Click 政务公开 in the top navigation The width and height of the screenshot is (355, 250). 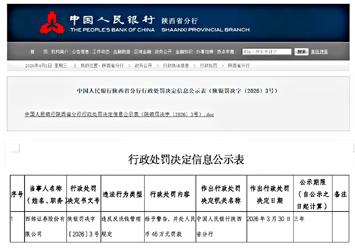163,52
